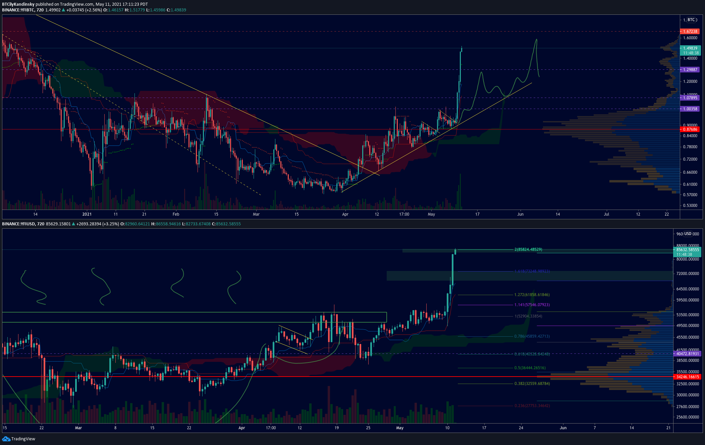Select the red 1.67238 price label

tap(690, 32)
